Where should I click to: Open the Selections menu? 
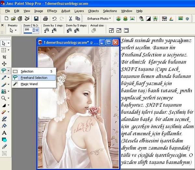110,11
